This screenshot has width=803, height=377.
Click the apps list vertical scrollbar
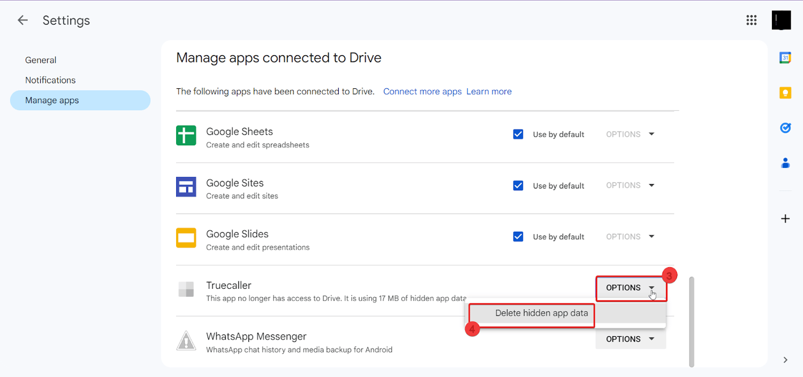692,321
